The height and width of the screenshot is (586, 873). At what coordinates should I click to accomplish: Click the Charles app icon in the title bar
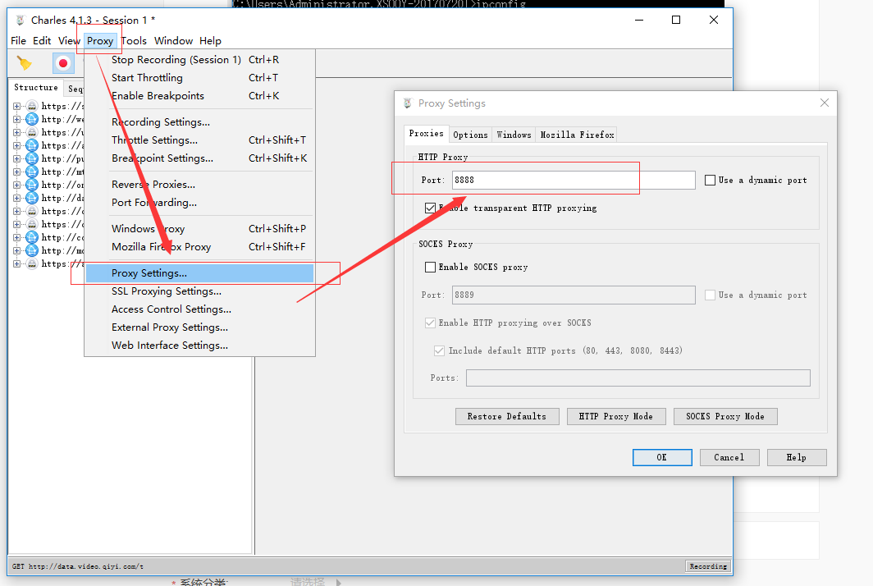[x=21, y=20]
